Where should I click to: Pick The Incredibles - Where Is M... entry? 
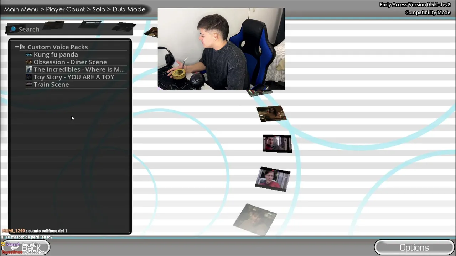pos(79,69)
